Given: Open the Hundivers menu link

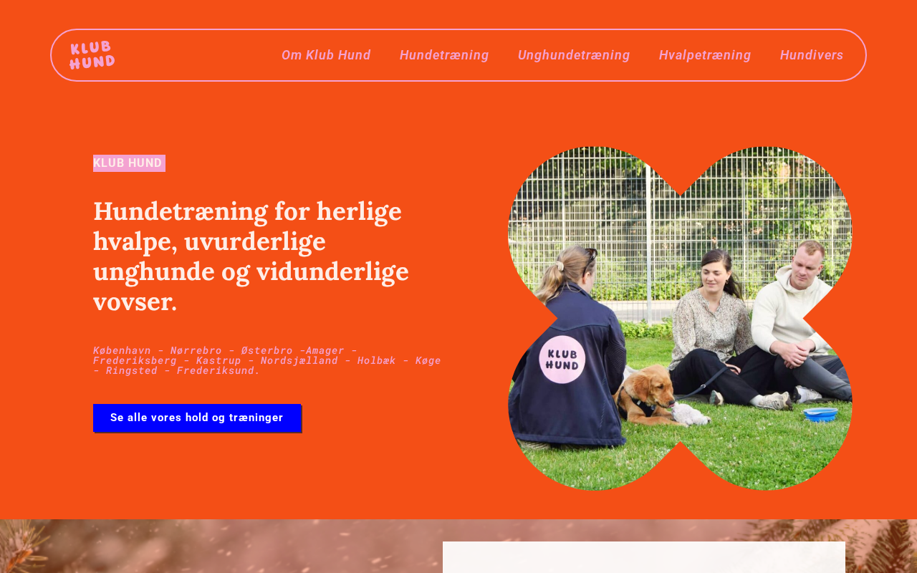Looking at the screenshot, I should click(812, 55).
